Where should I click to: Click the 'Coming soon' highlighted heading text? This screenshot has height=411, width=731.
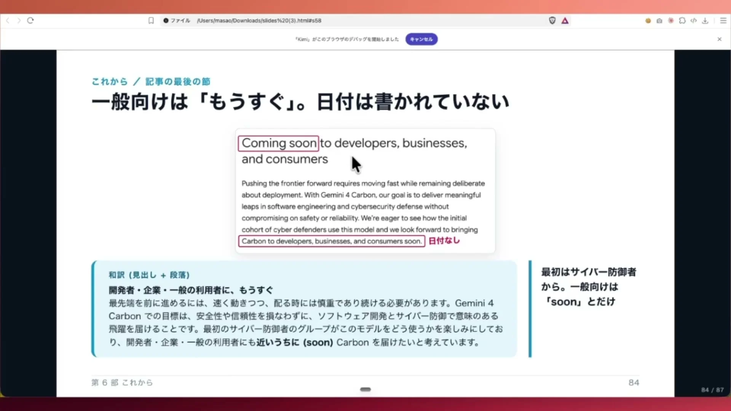pos(279,143)
